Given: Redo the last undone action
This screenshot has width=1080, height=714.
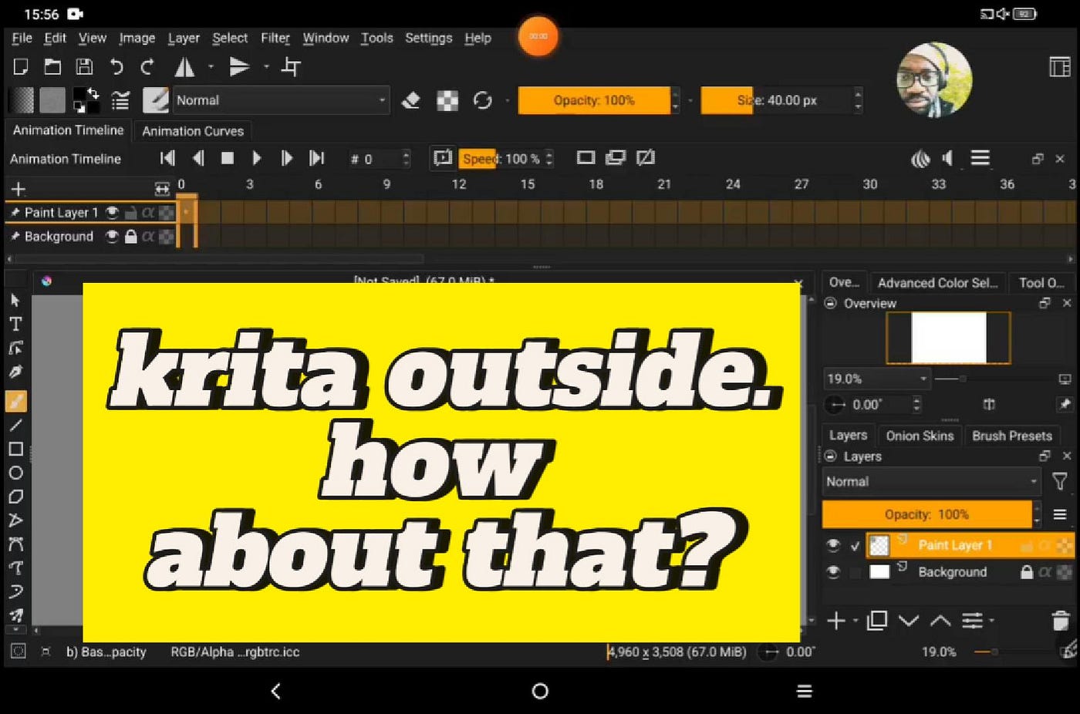Looking at the screenshot, I should [x=147, y=67].
